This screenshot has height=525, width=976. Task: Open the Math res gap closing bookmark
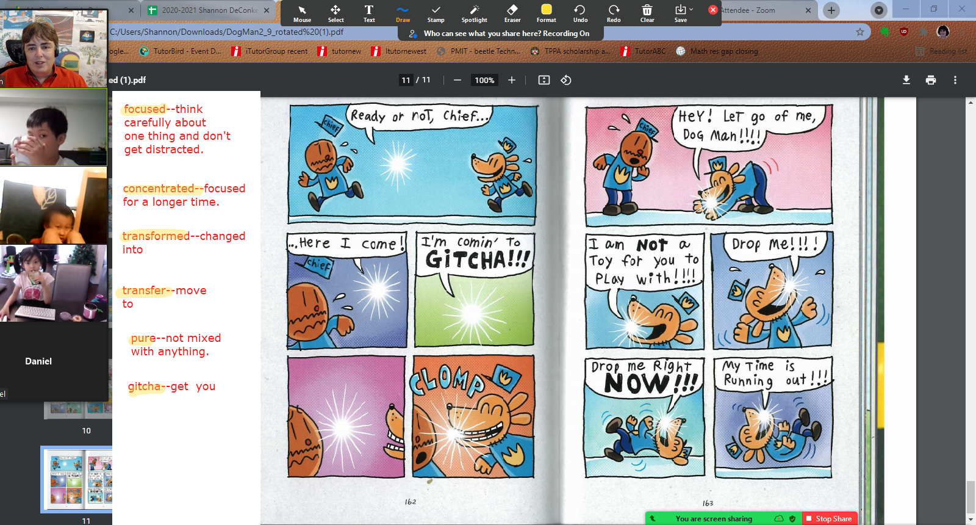(717, 51)
